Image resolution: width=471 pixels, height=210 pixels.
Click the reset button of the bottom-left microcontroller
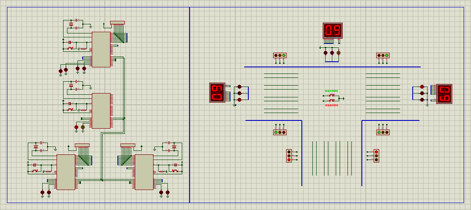coord(35,171)
